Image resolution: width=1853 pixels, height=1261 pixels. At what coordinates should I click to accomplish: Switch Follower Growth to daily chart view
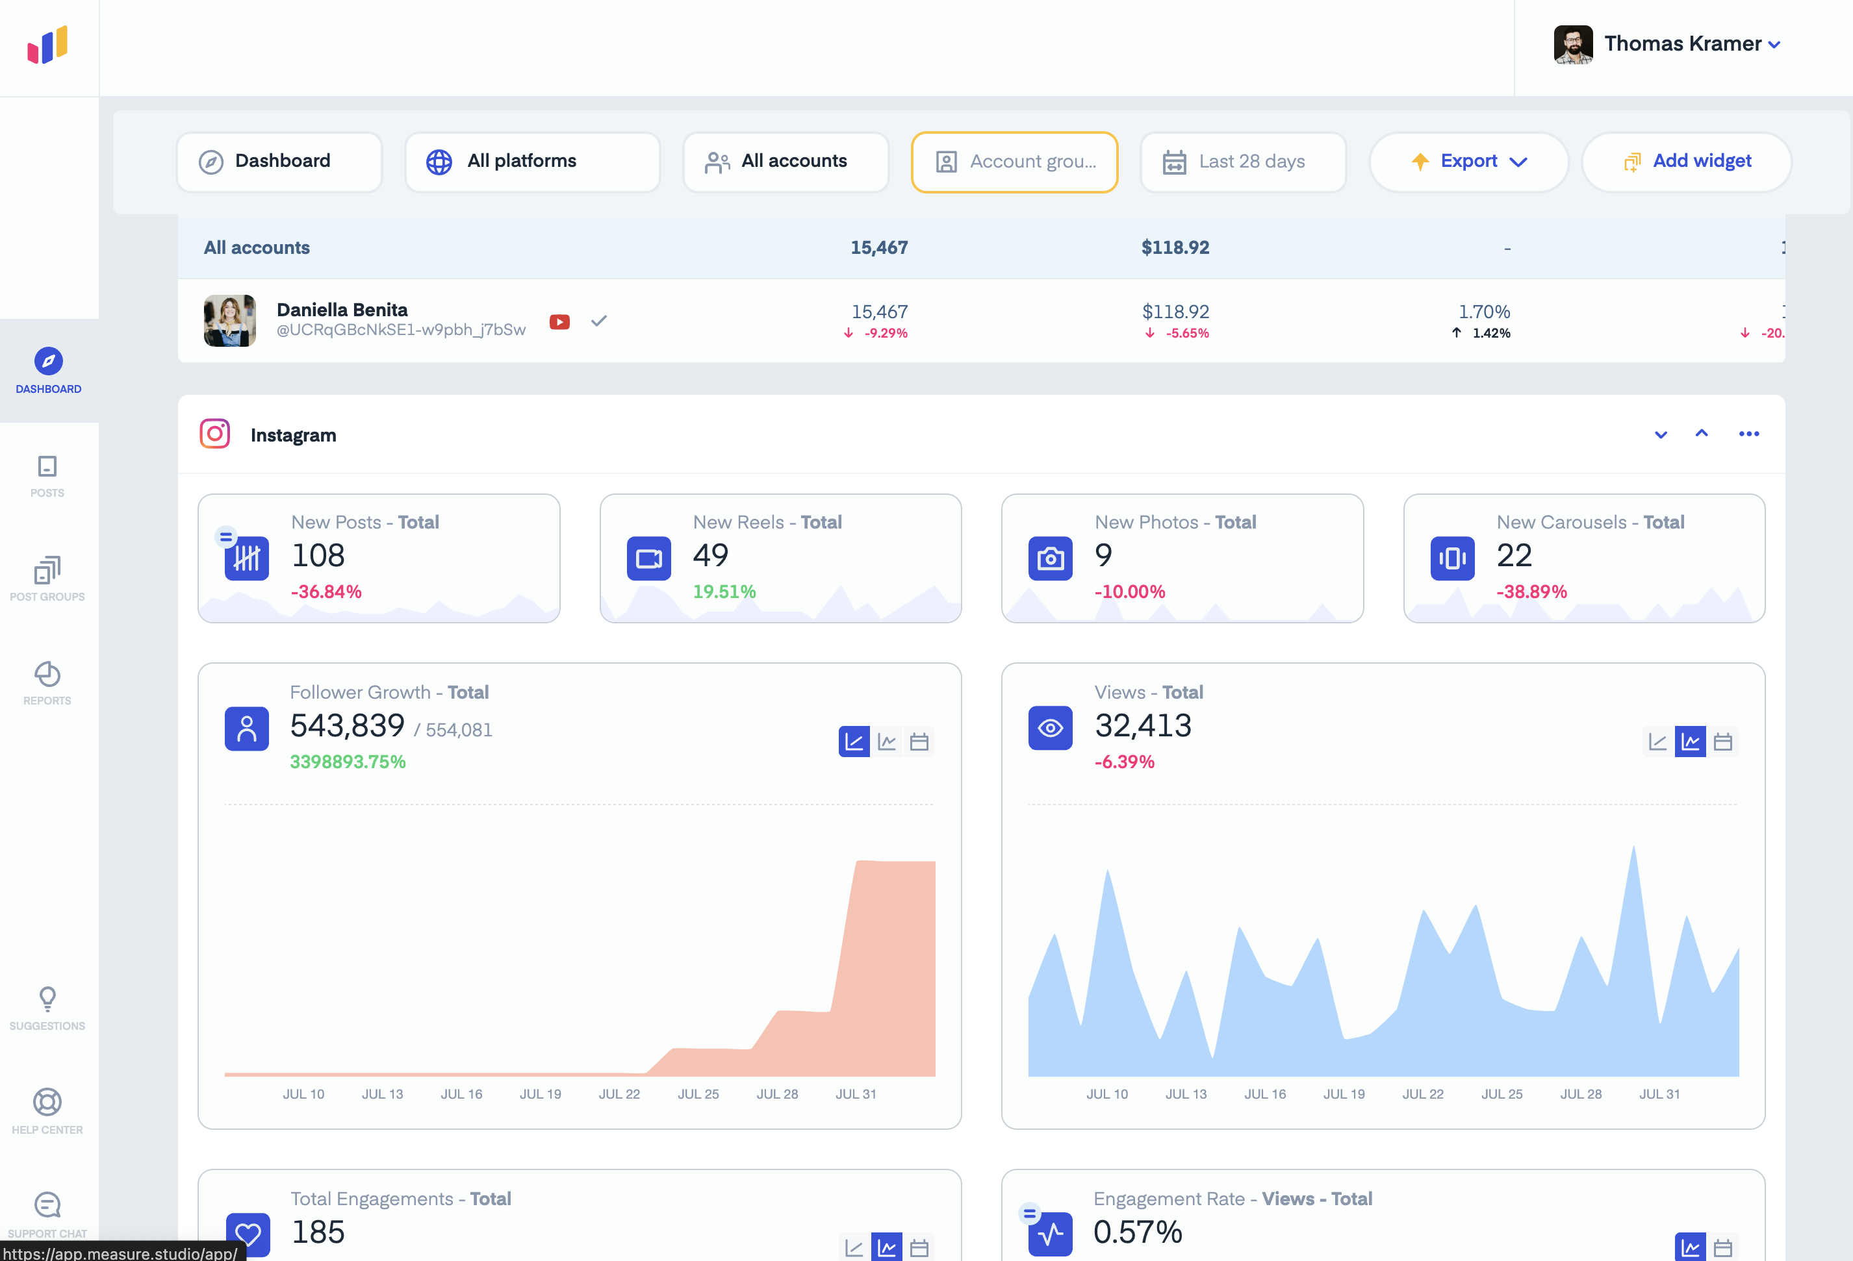(887, 742)
